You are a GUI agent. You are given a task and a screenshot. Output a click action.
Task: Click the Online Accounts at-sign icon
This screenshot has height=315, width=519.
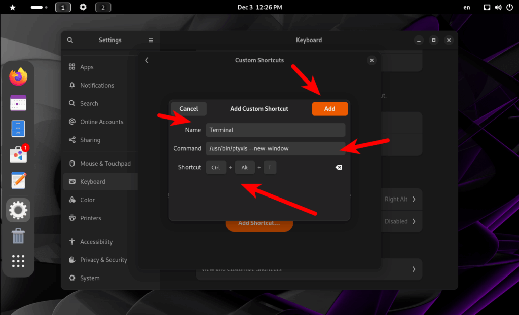click(72, 122)
